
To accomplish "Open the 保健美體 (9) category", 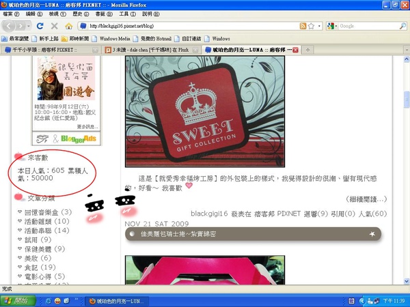I will 44,249.
